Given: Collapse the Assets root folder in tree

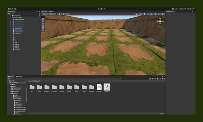Looking at the screenshot, I should (8, 81).
